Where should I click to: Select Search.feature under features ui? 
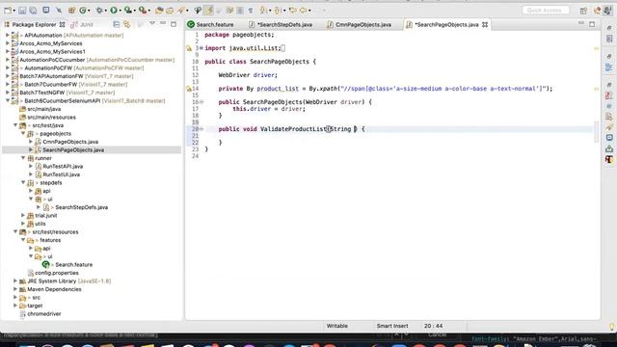click(x=74, y=265)
